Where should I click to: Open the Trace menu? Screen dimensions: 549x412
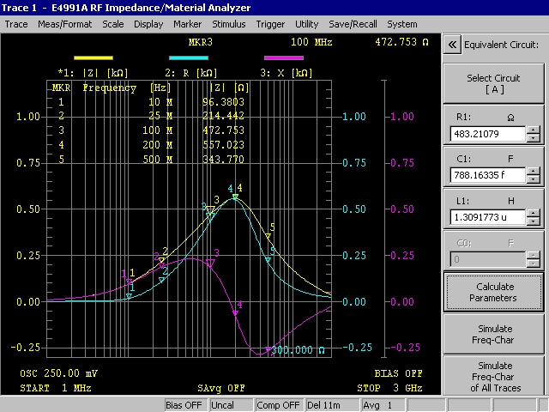[x=16, y=24]
